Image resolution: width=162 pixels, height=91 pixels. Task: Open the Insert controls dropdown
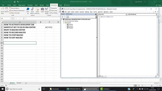(x=43, y=11)
